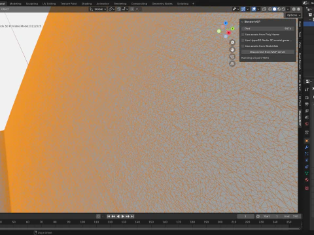The width and height of the screenshot is (314, 235).
Task: Click the zoom view magnifier icon
Action: click(232, 42)
